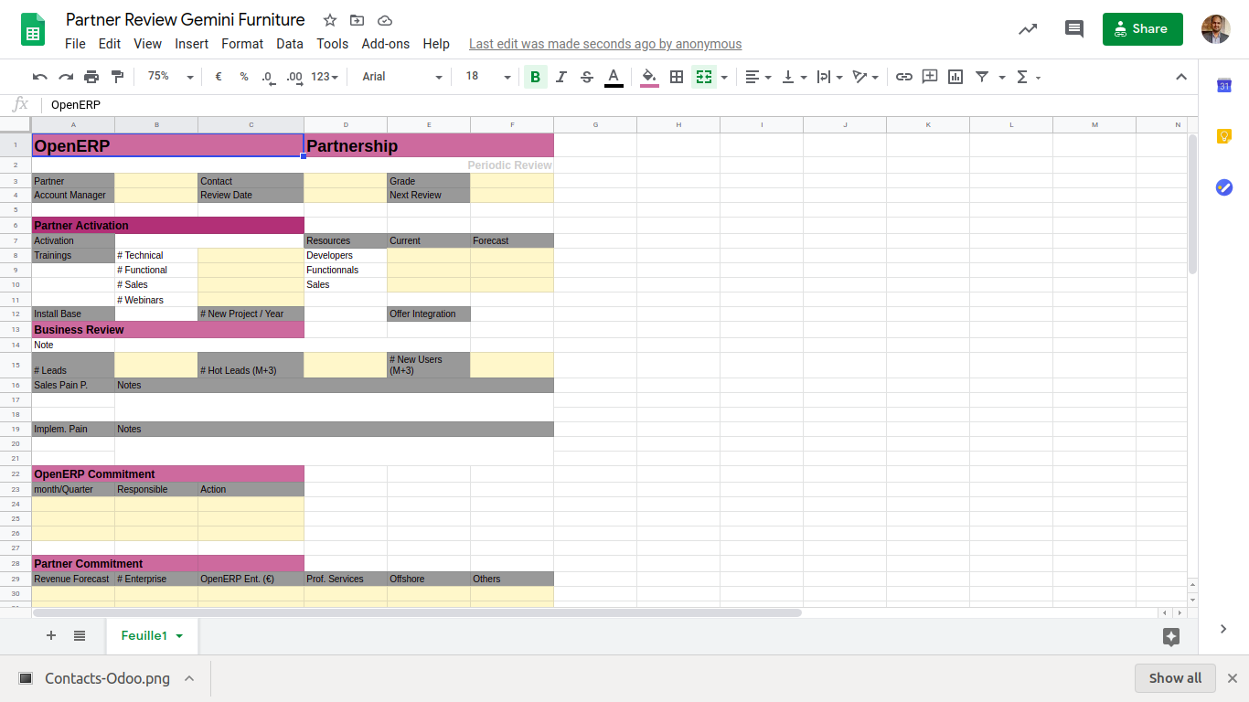Format selected cell as percent

244,77
